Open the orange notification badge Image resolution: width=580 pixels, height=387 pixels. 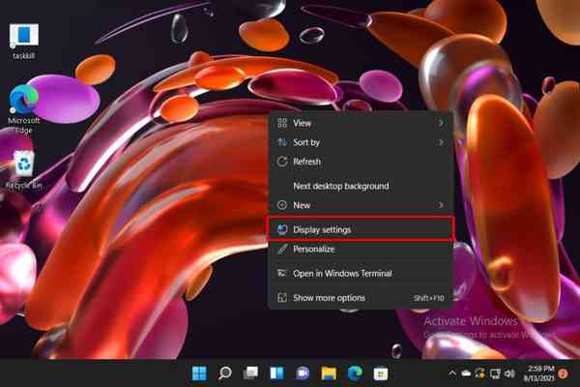point(564,373)
